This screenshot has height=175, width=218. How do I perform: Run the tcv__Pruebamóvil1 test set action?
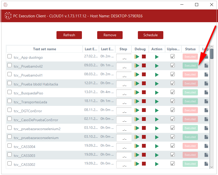pos(157,74)
